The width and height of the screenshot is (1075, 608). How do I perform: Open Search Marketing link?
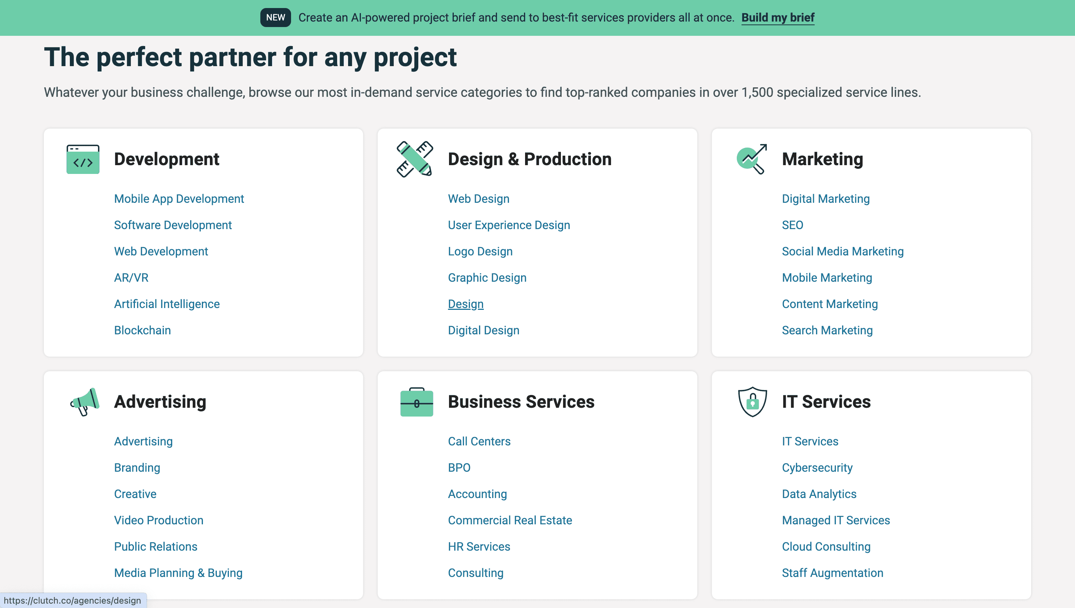(827, 330)
